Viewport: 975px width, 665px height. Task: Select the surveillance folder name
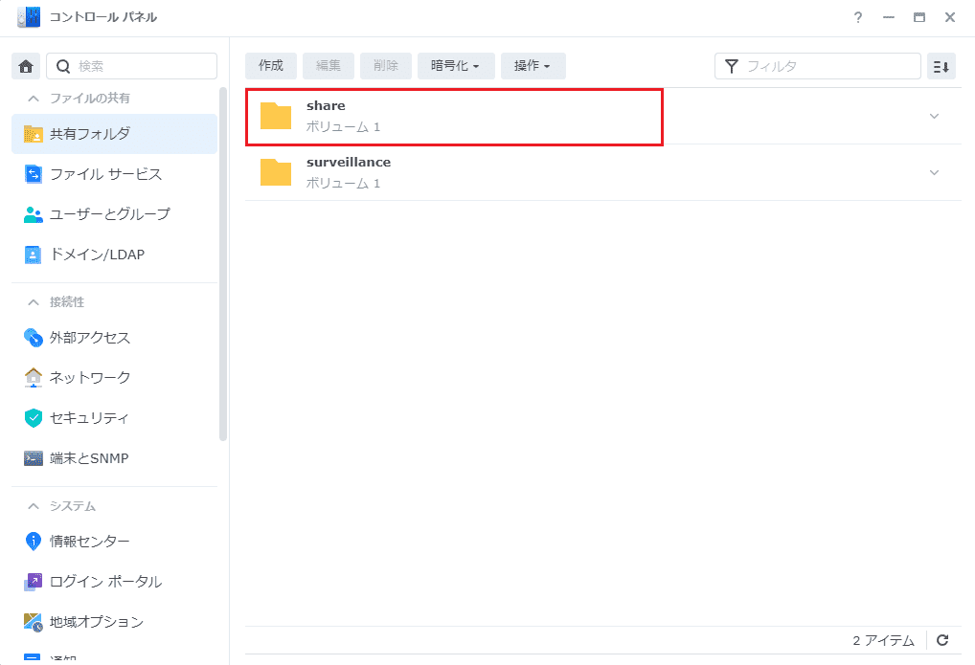349,163
